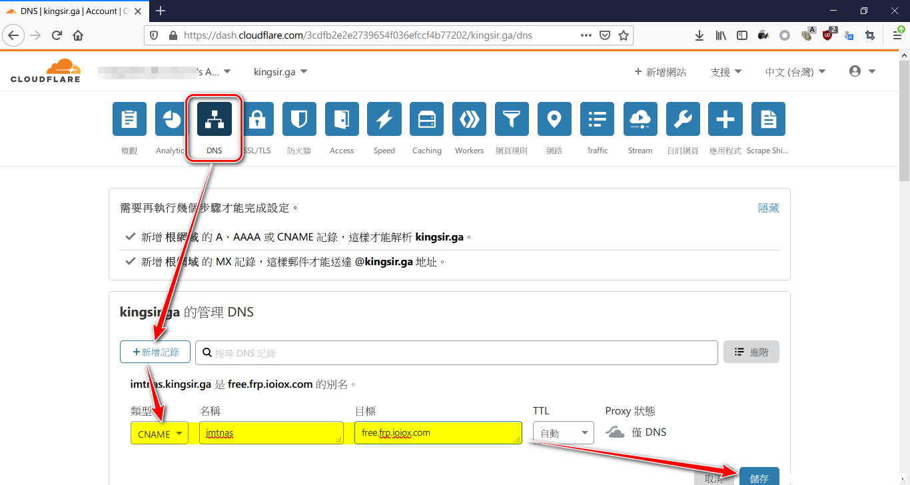Open the Stream cloud icon
Screen dimensions: 910x485
[x=640, y=119]
